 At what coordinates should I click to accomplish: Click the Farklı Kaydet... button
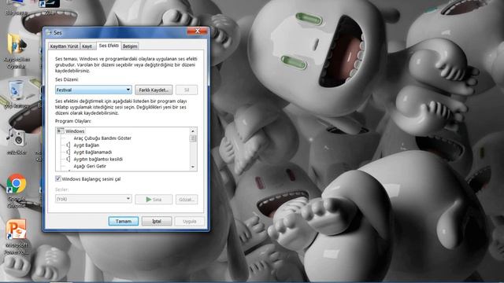(x=154, y=90)
